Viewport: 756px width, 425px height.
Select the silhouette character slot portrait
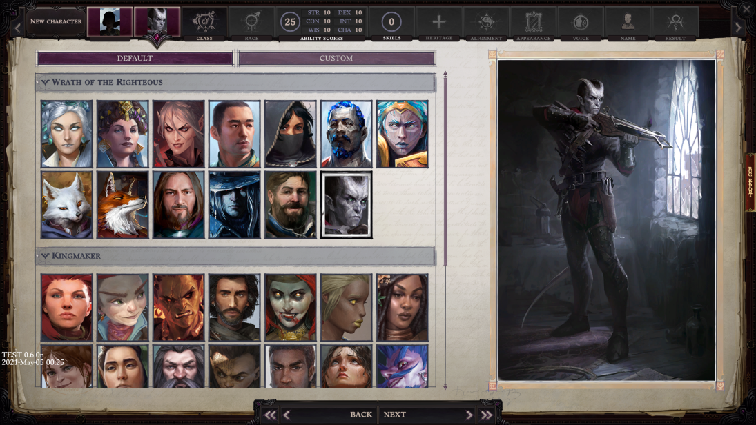110,21
